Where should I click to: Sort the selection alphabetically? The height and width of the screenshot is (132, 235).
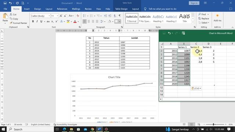pos(115,16)
